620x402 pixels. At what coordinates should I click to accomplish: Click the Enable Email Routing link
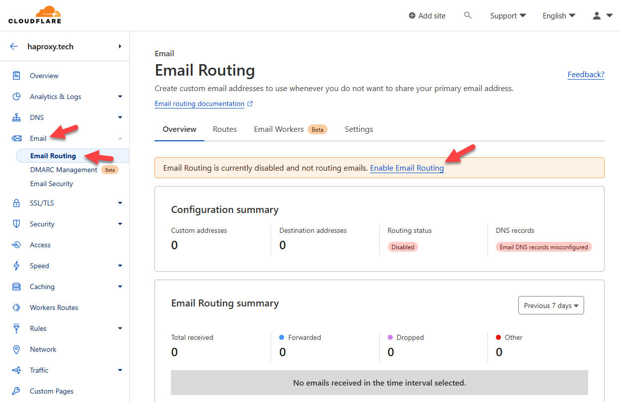tap(407, 168)
